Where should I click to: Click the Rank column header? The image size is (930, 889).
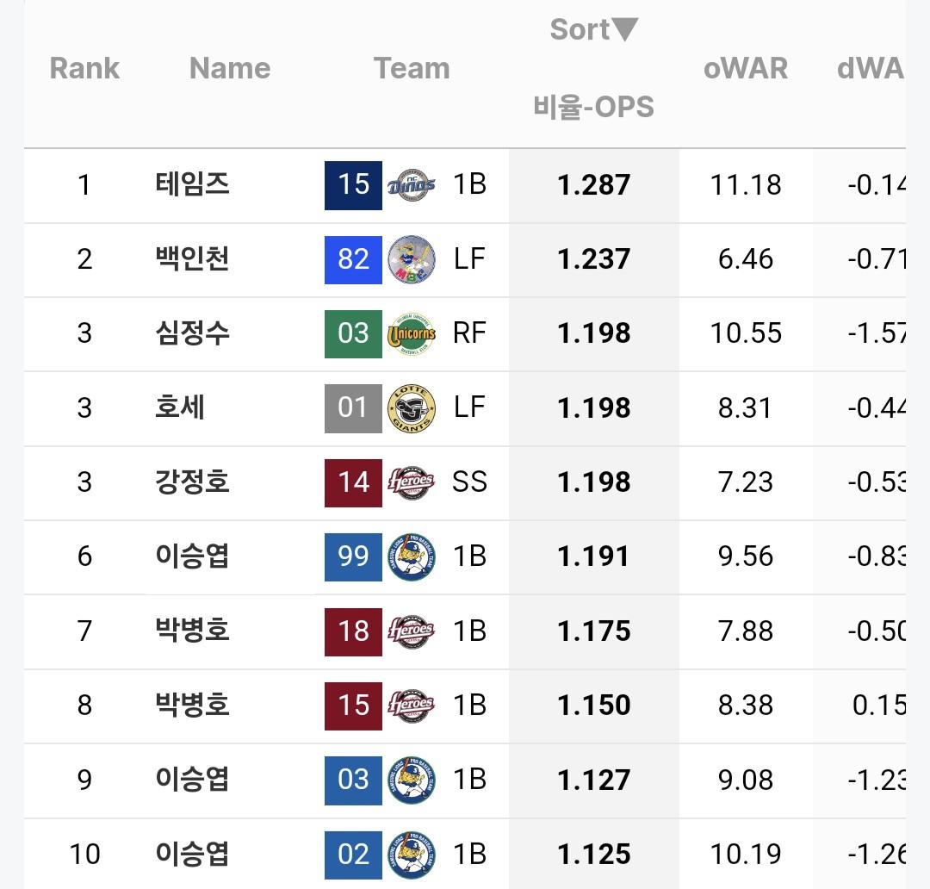pos(84,69)
